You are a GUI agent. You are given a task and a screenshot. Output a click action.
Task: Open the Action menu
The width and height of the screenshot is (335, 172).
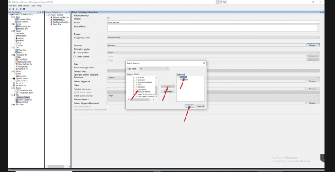(x=26, y=6)
